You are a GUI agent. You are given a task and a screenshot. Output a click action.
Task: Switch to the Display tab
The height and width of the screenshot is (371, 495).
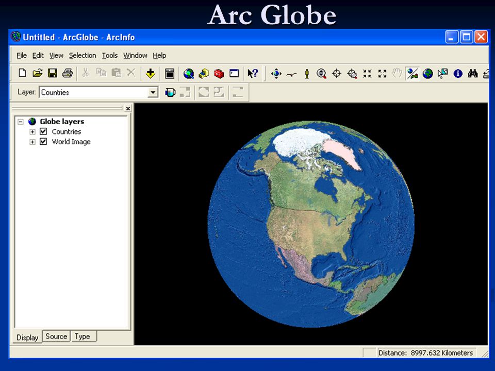click(27, 337)
